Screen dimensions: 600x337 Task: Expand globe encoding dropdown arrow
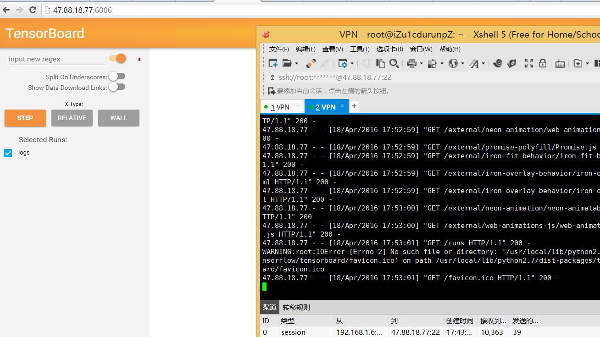462,64
